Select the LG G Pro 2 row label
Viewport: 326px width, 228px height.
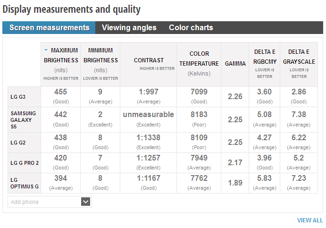(x=25, y=163)
